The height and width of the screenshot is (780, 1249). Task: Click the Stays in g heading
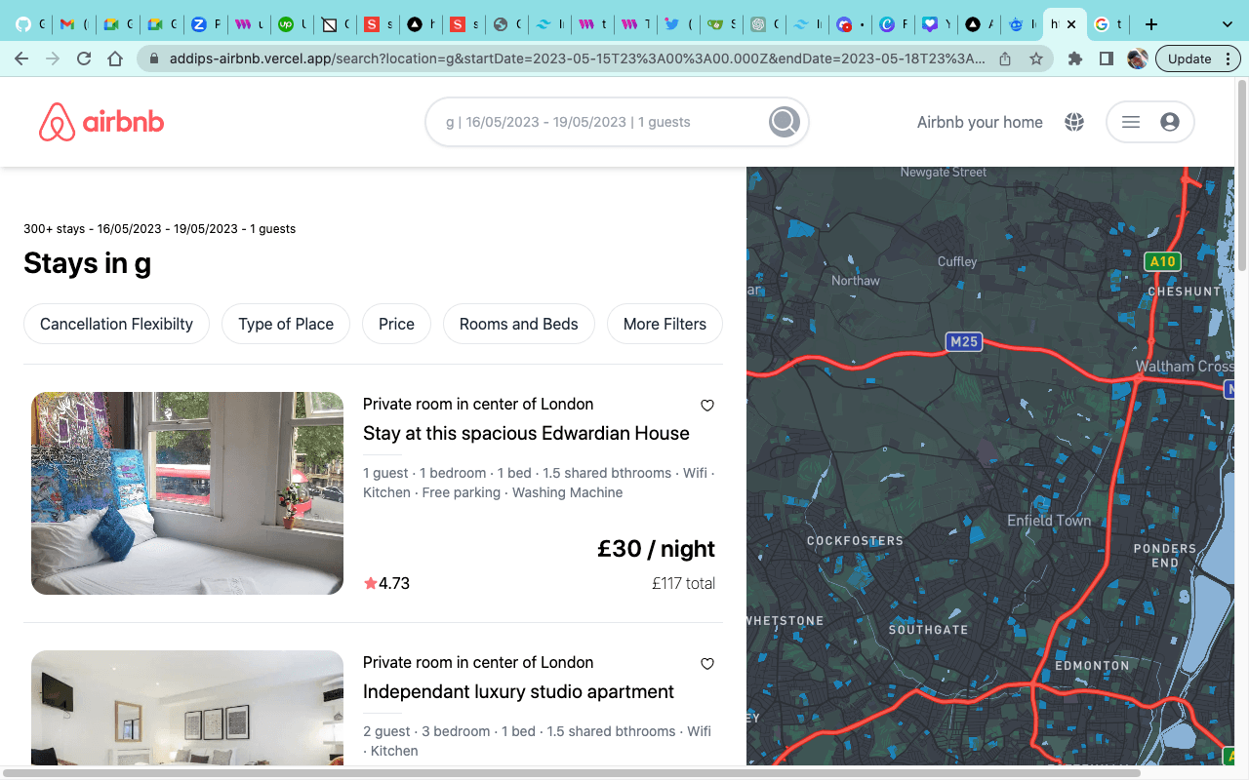coord(87,263)
